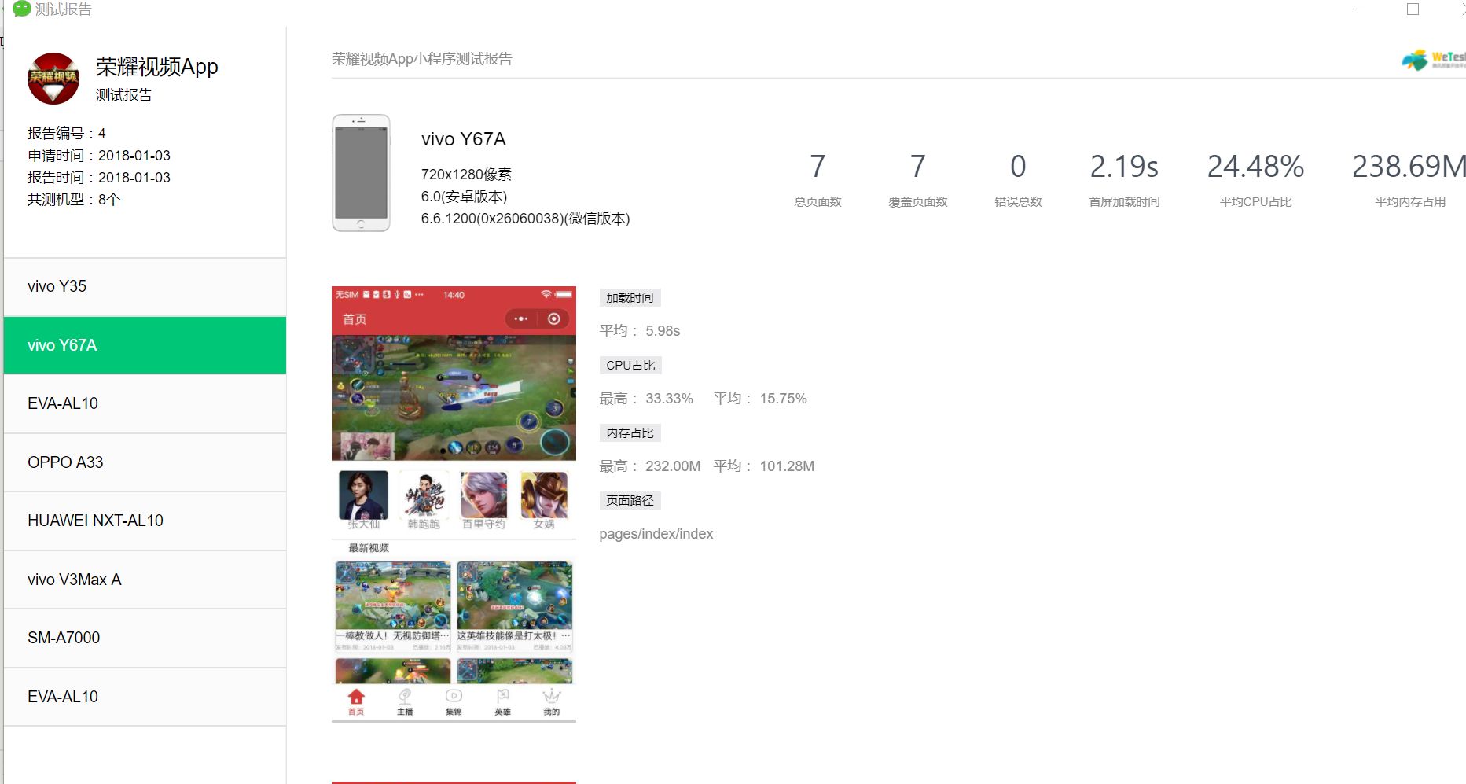
Task: Click the vivo Y67A device heading
Action: 464,139
